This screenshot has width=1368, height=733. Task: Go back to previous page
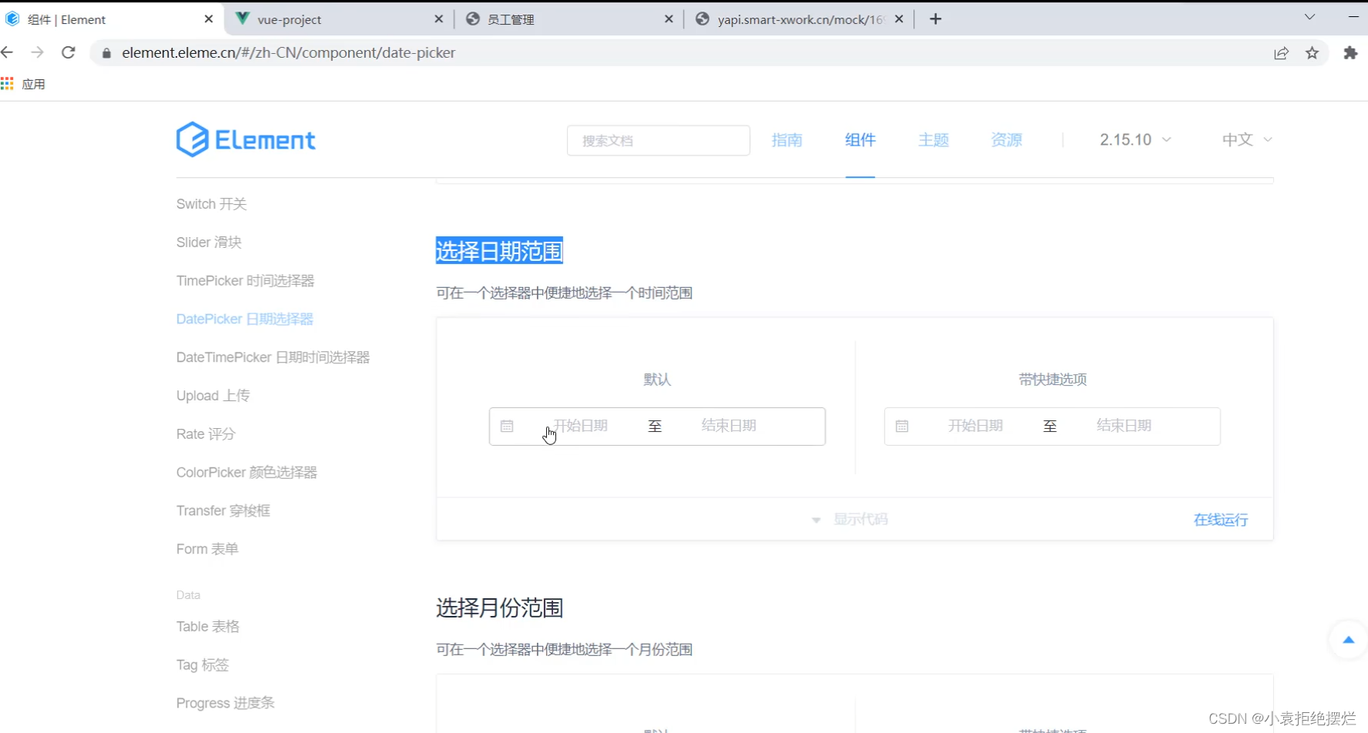(x=8, y=52)
